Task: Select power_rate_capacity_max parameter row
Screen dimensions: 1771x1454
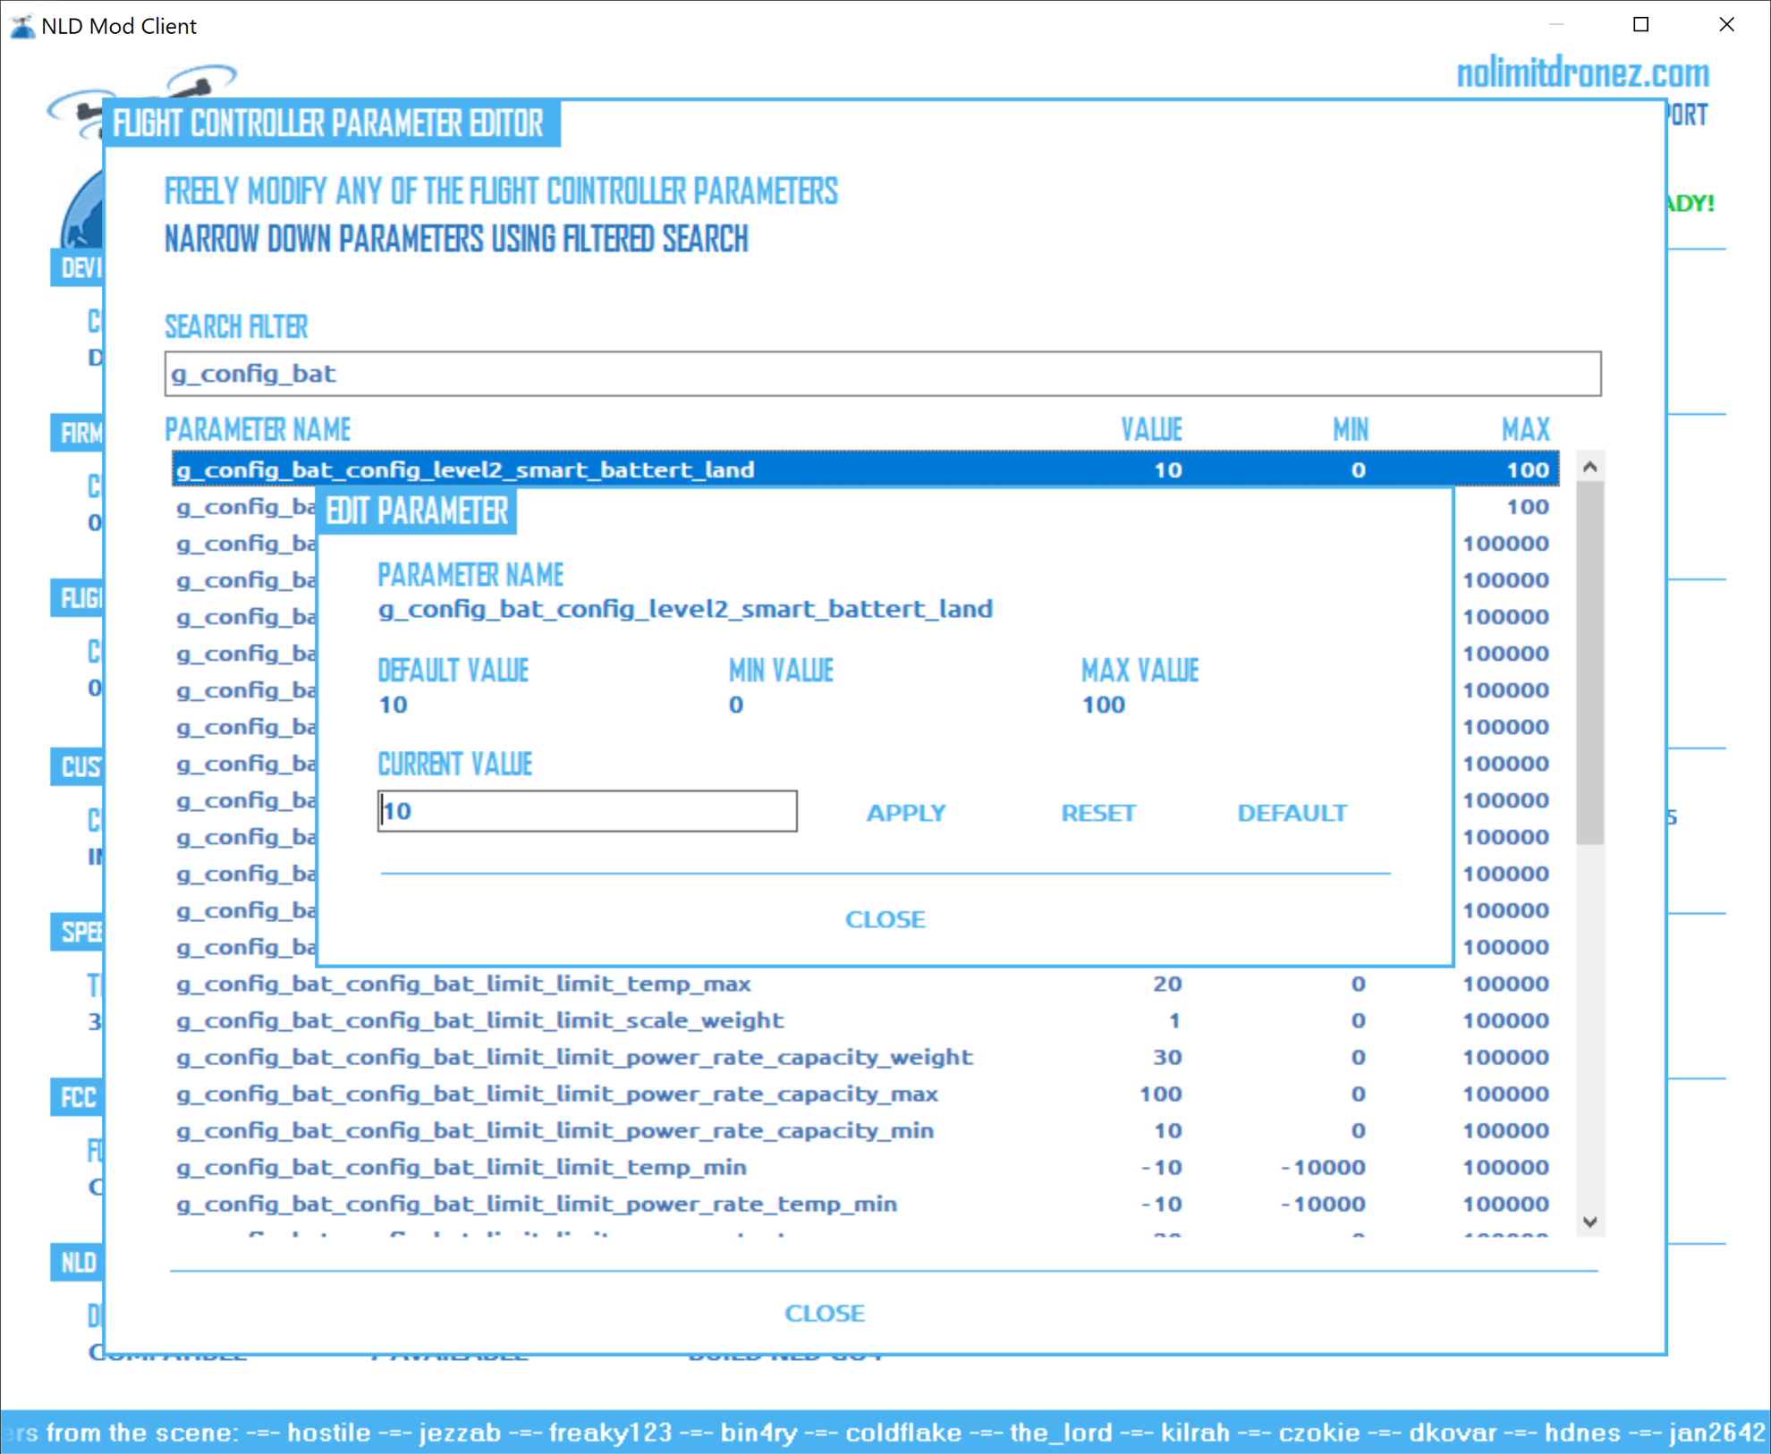Action: pos(556,1094)
